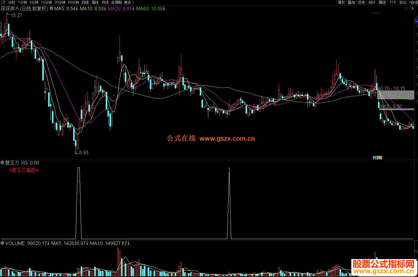This screenshot has height=277, width=418.
Task: Switch to 月线 monthly chart
Action: 105,2
